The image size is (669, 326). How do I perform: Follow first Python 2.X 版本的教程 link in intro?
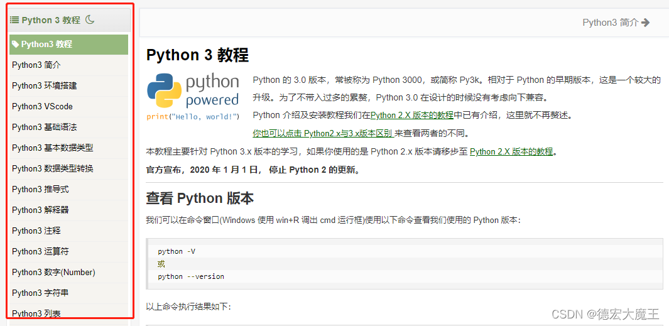click(411, 115)
